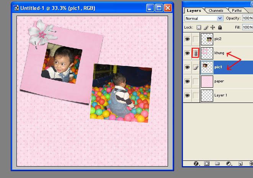The height and width of the screenshot is (178, 253).
Task: Select the Layer 1 thumbnail
Action: tap(207, 96)
